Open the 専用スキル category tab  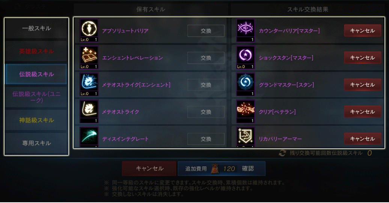coord(36,143)
